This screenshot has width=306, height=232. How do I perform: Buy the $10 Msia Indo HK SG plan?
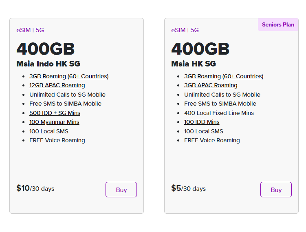click(x=121, y=190)
